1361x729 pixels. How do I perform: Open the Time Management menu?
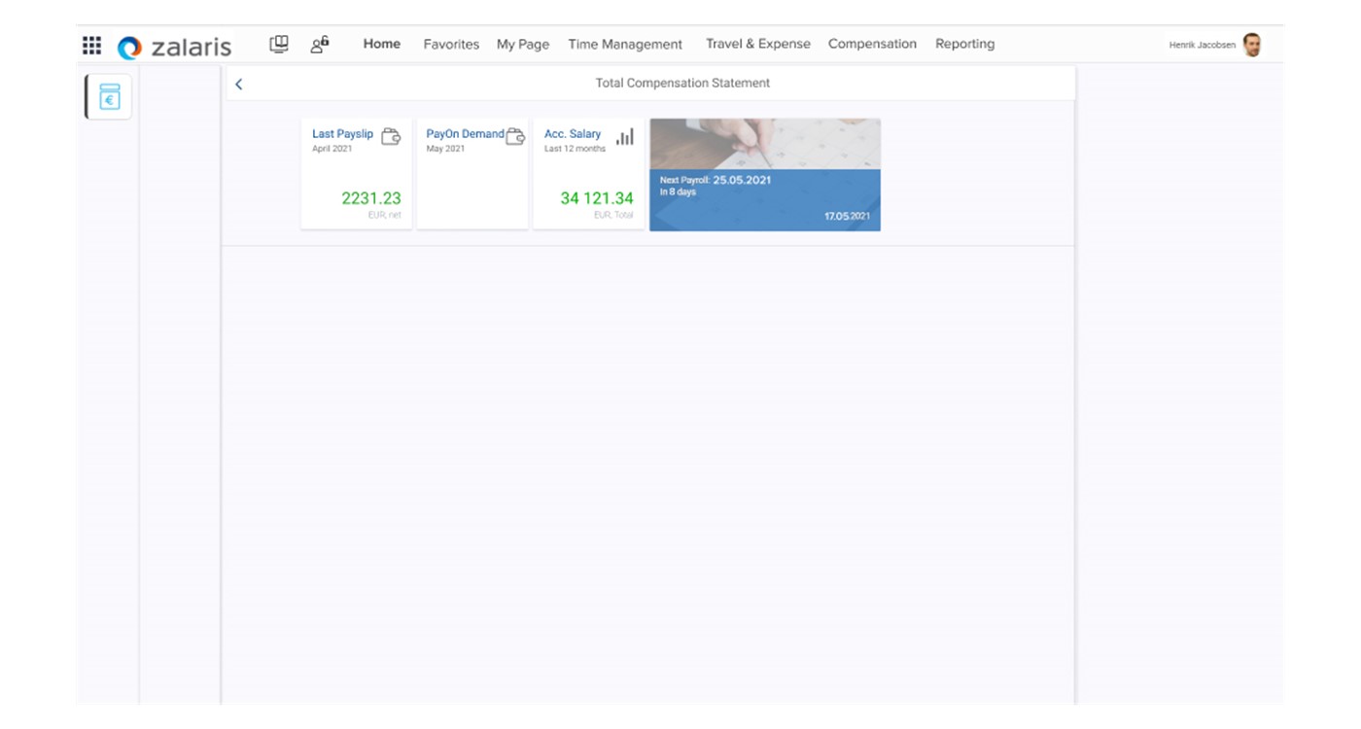(625, 44)
